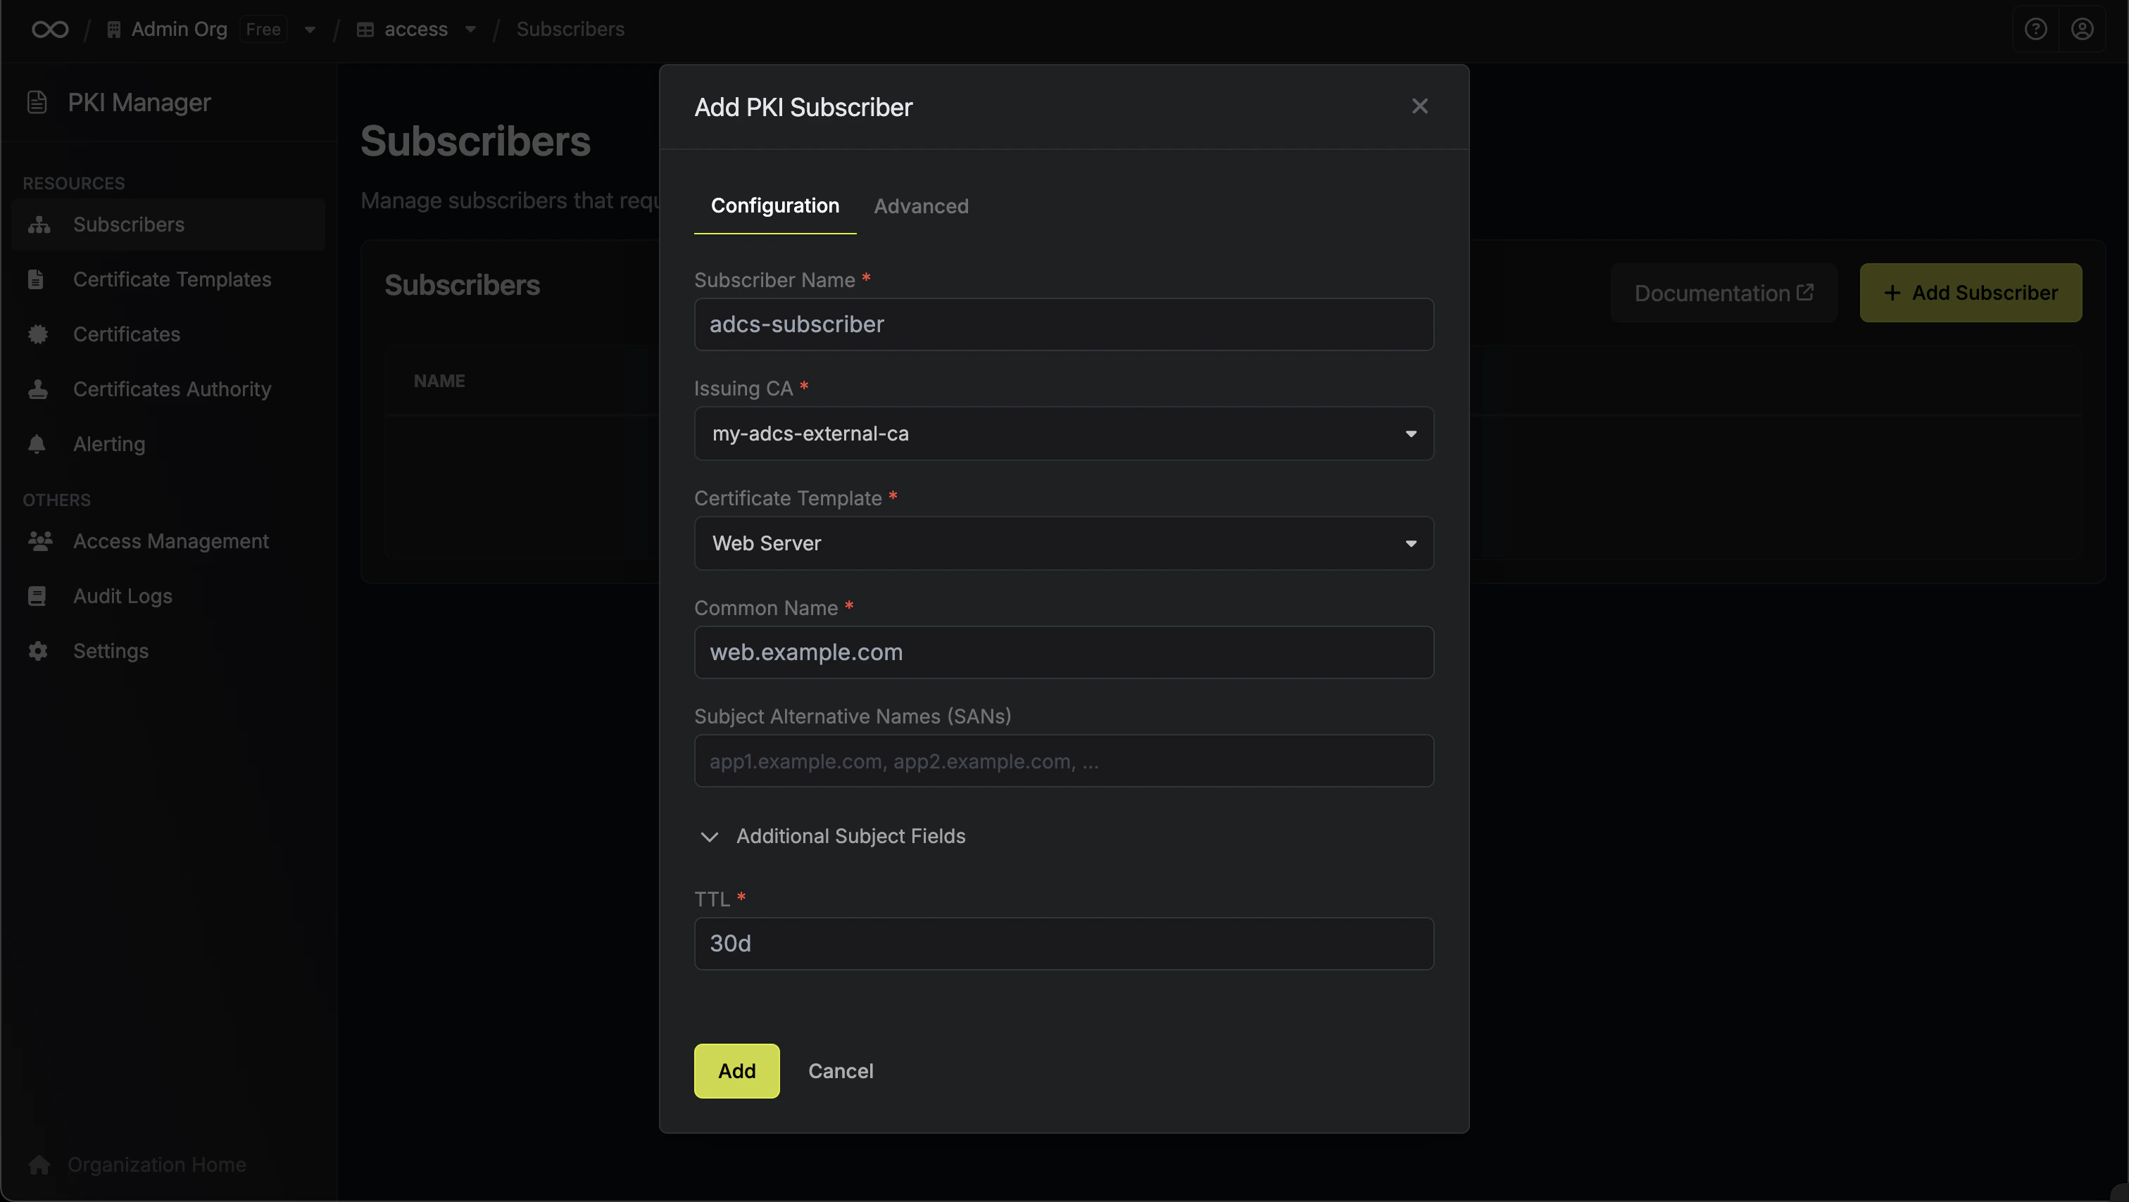Screen dimensions: 2129x1202
Task: Click the Documentation external link icon
Action: [x=1806, y=293]
